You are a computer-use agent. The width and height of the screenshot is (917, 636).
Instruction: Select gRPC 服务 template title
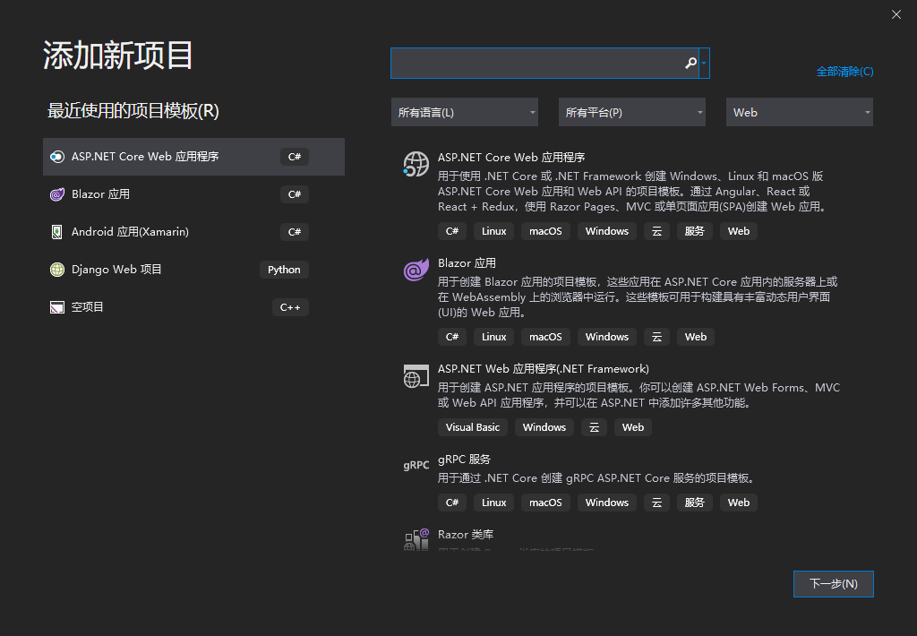tap(464, 460)
